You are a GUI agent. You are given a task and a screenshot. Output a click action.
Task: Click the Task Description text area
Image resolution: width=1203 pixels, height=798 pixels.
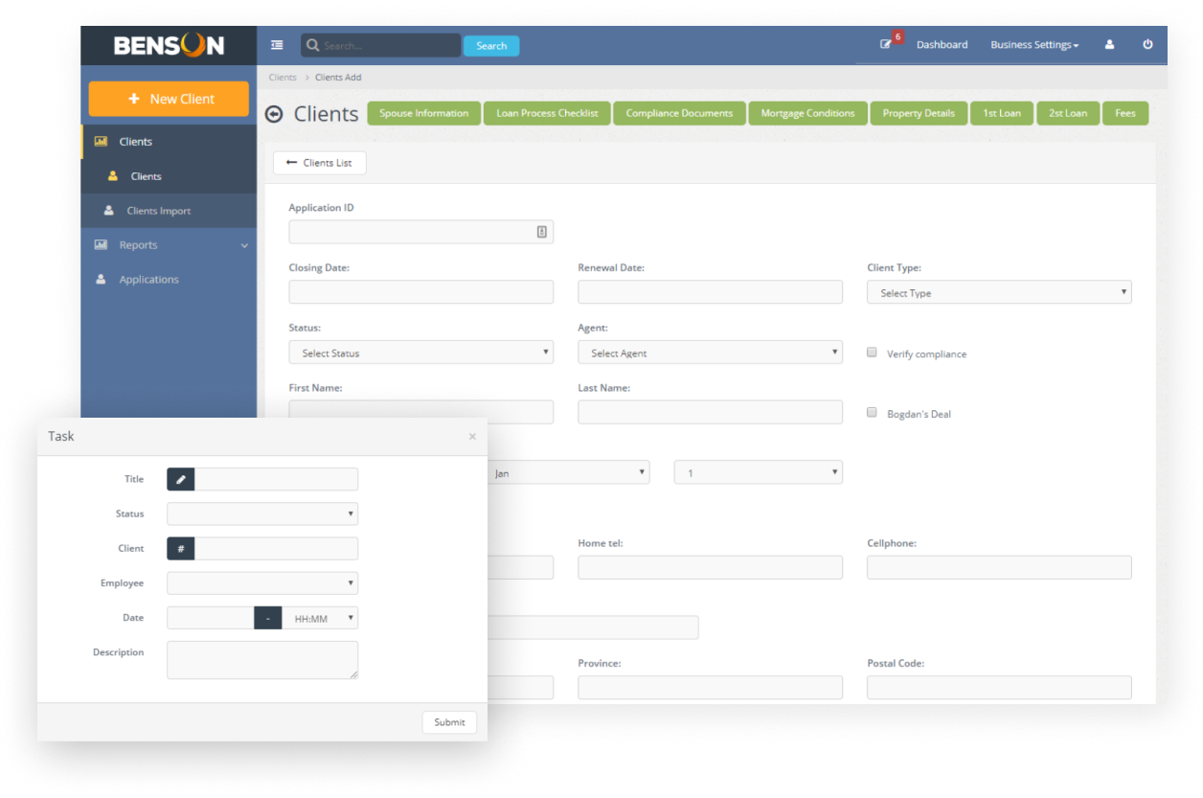[262, 660]
